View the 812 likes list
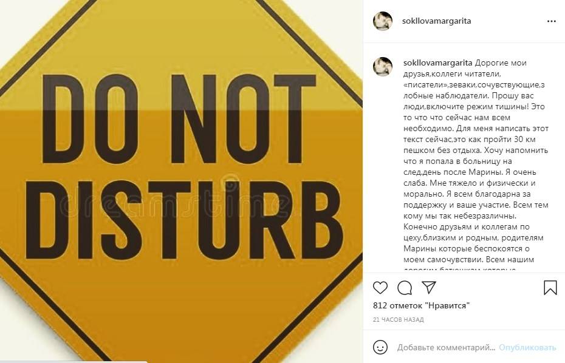565x363 pixels. [421, 305]
